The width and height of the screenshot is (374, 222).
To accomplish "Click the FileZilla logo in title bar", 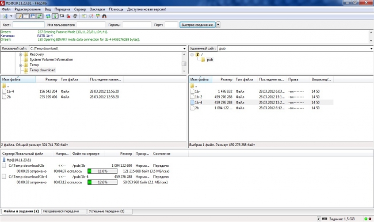I will pyautogui.click(x=2, y=3).
